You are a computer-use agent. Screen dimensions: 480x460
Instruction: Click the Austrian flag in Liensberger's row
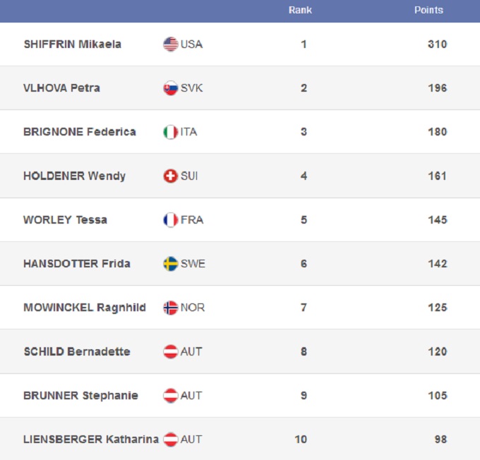[170, 439]
